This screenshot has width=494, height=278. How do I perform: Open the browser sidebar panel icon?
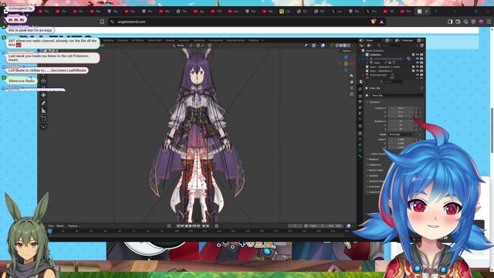click(450, 22)
